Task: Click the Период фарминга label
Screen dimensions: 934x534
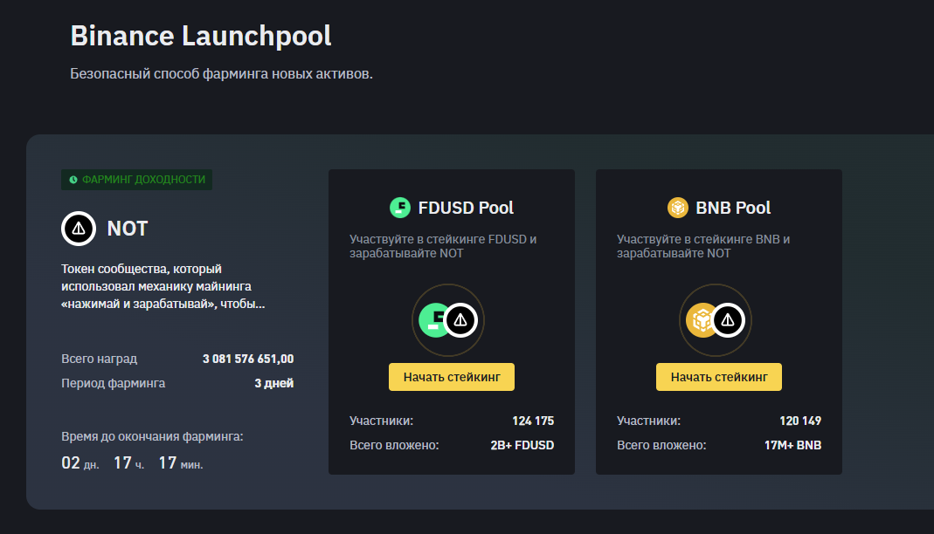Action: pyautogui.click(x=114, y=383)
